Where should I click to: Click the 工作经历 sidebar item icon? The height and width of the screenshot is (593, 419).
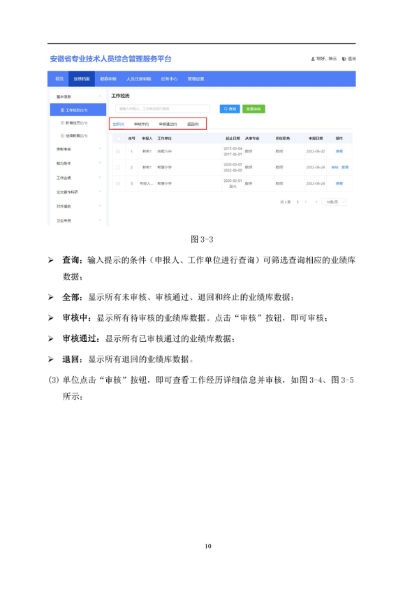tap(62, 110)
